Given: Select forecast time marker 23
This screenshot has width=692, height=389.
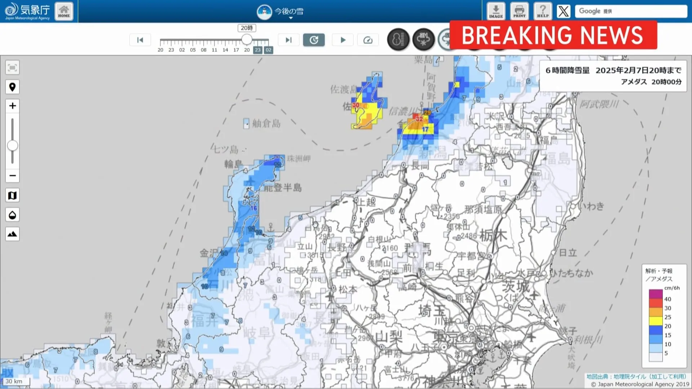Looking at the screenshot, I should tap(257, 50).
